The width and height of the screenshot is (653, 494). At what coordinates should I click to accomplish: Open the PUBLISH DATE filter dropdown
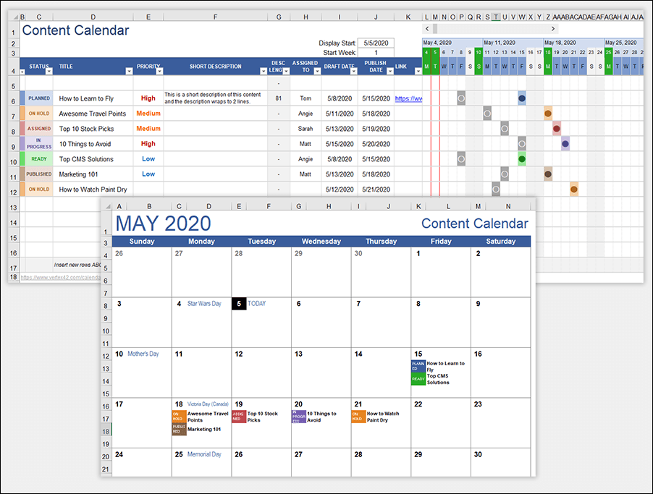(389, 71)
